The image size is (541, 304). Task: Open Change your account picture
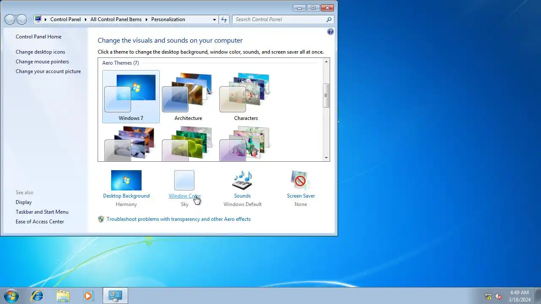pos(48,71)
